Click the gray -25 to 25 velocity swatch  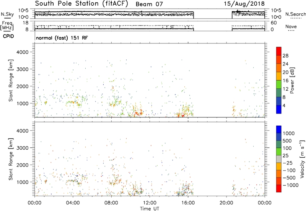point(279,159)
